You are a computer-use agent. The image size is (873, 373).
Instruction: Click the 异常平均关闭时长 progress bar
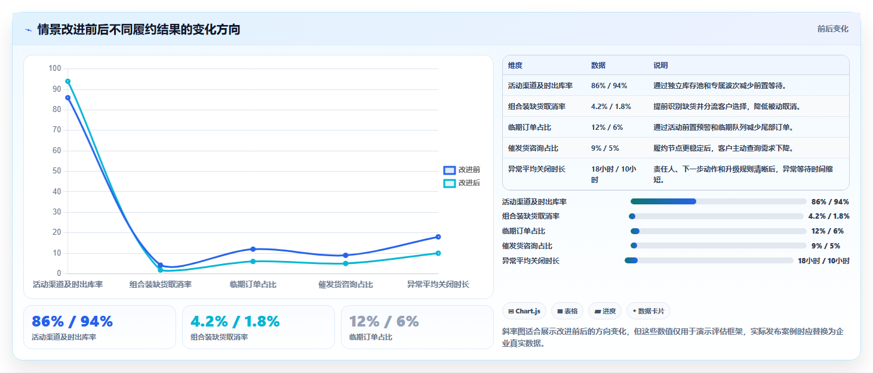click(709, 260)
